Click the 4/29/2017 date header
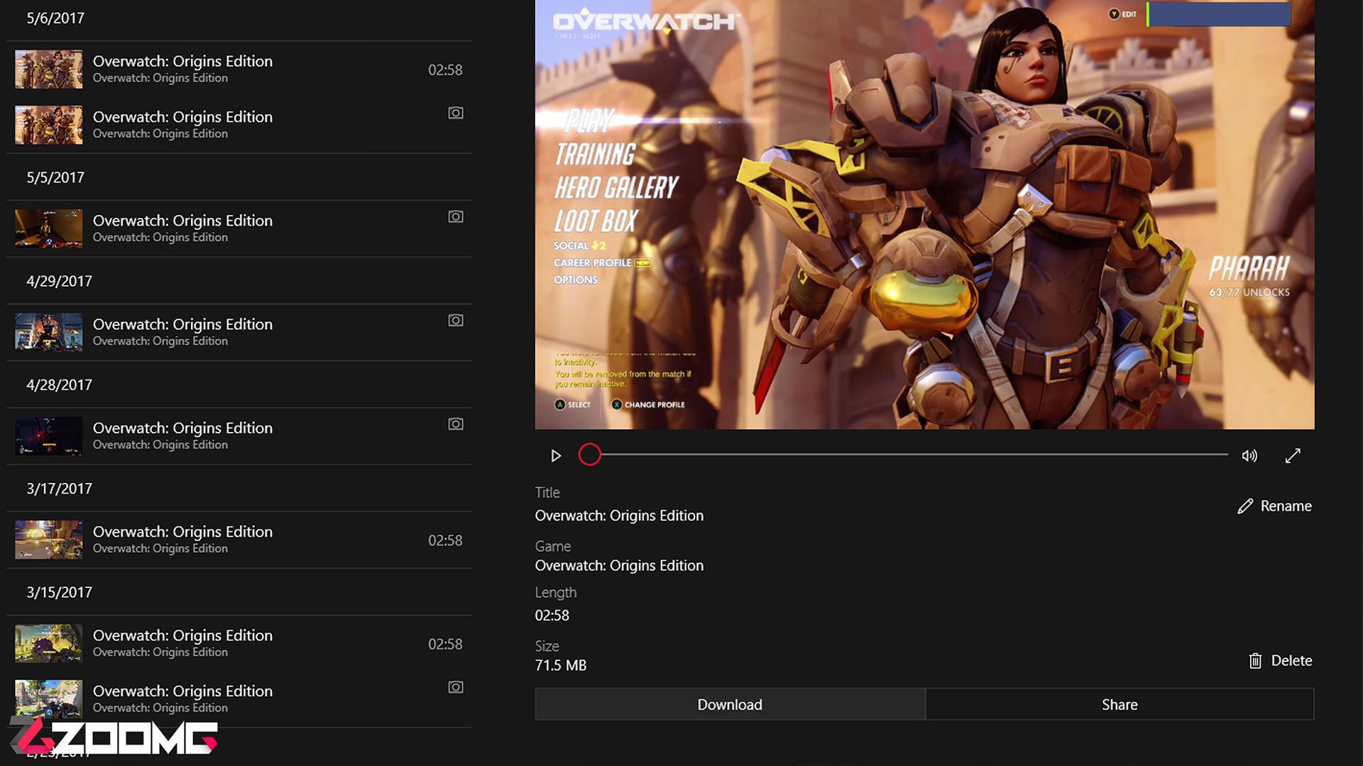The image size is (1363, 766). pos(60,281)
